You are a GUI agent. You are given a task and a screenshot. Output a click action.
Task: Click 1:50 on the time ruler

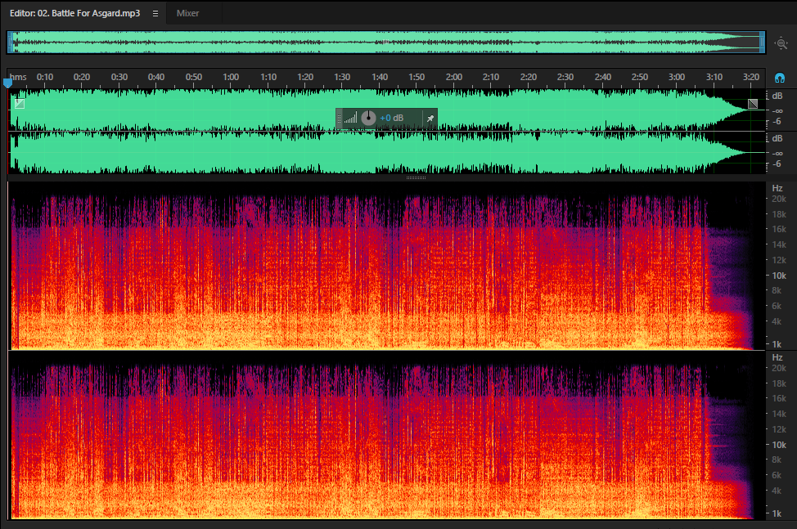point(417,77)
